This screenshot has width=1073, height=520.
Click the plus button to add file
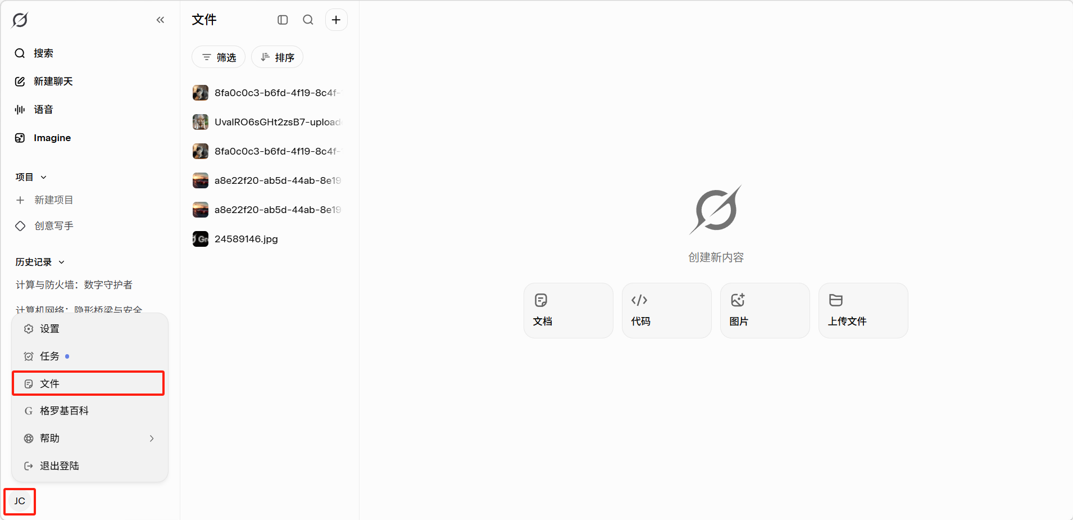pos(336,20)
